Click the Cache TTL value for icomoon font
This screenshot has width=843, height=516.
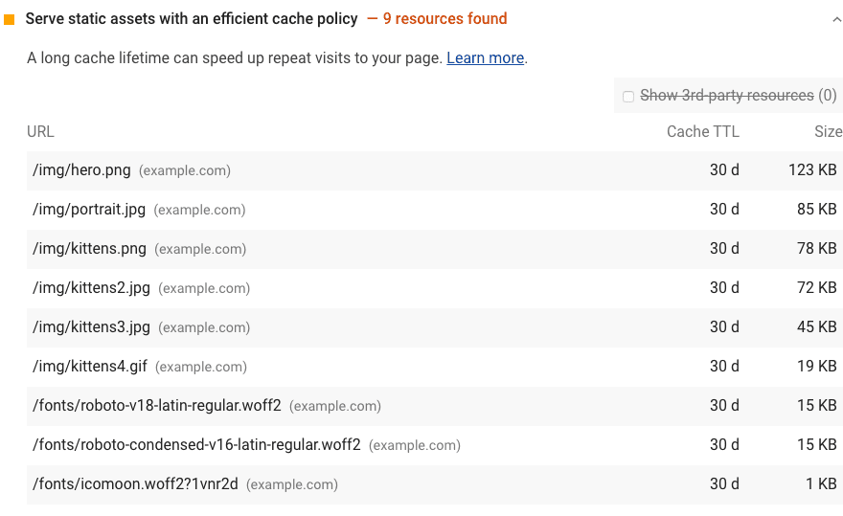[724, 484]
